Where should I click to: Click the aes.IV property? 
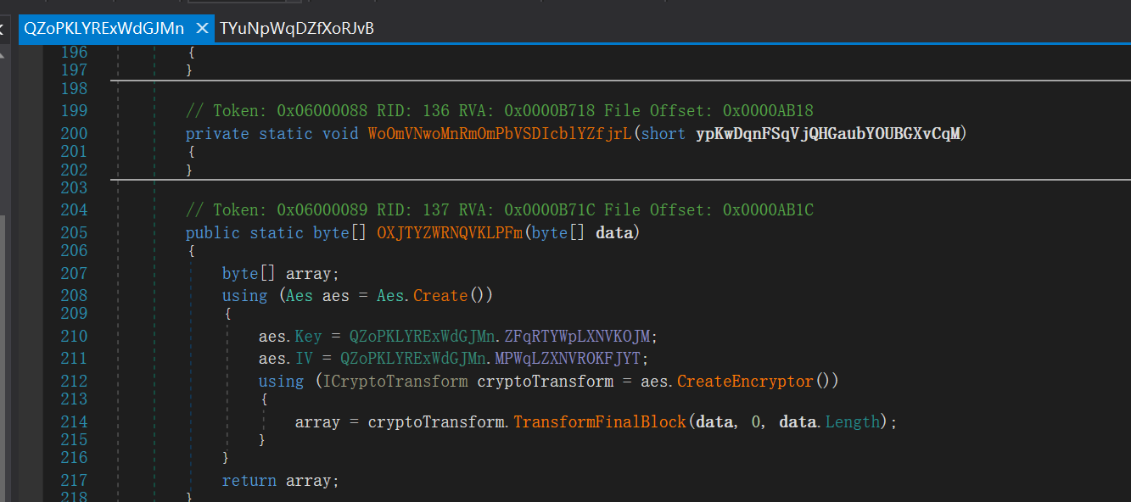coord(305,359)
